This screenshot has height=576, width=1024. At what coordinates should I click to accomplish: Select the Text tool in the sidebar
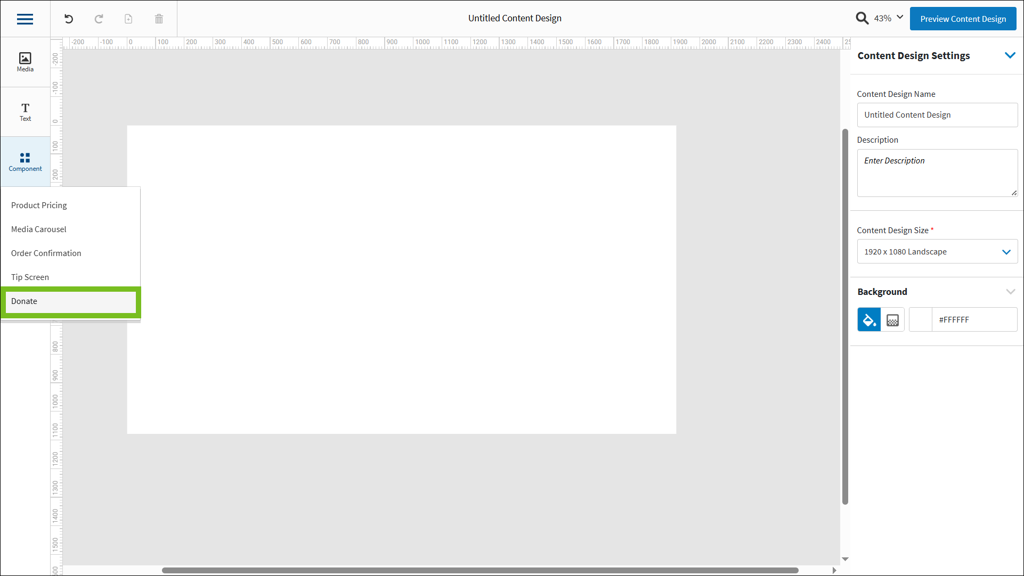[25, 111]
